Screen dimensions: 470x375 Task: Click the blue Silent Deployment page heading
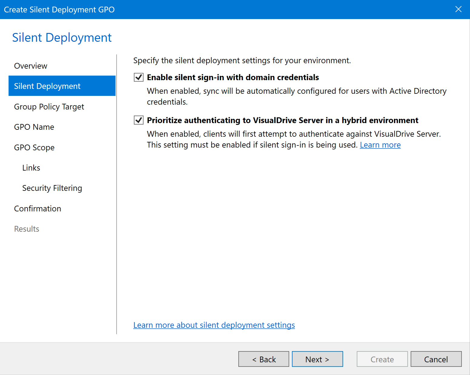coord(62,37)
